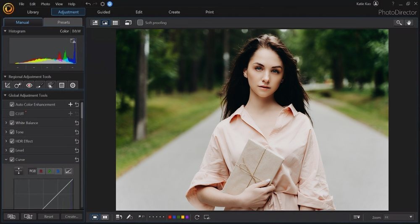Apply the red color label swatch

pyautogui.click(x=170, y=217)
